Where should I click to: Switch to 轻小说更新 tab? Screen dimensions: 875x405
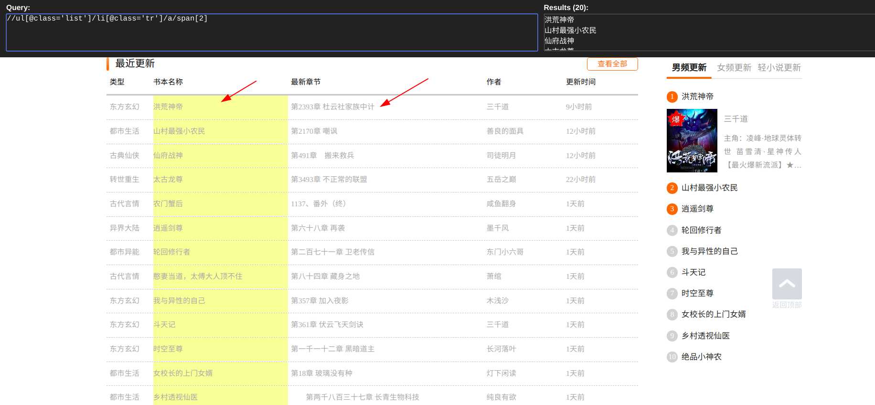pos(779,67)
